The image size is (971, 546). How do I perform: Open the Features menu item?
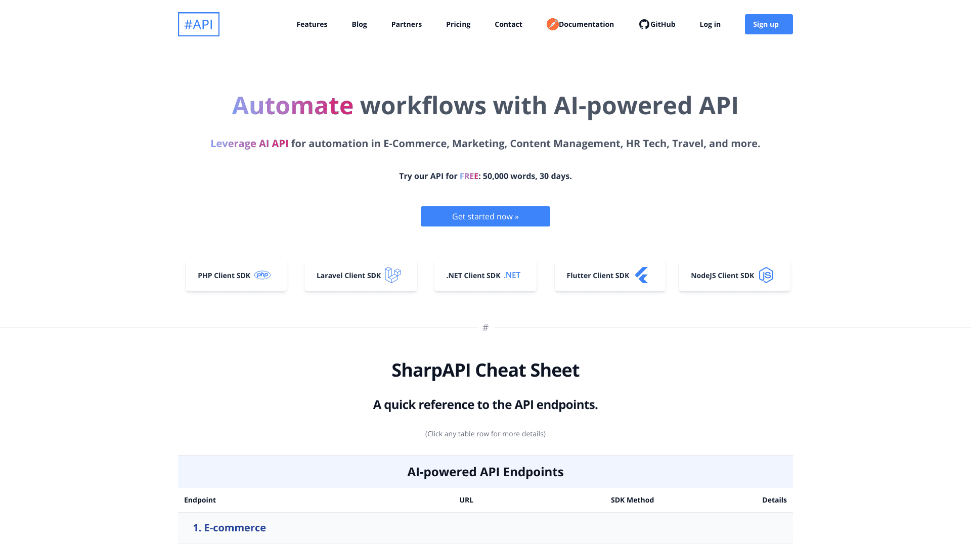[x=312, y=24]
